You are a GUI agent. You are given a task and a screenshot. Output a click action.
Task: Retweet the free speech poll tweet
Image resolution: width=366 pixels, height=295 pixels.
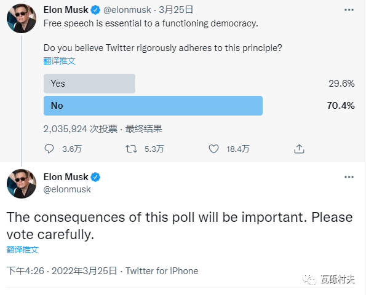[x=131, y=149]
